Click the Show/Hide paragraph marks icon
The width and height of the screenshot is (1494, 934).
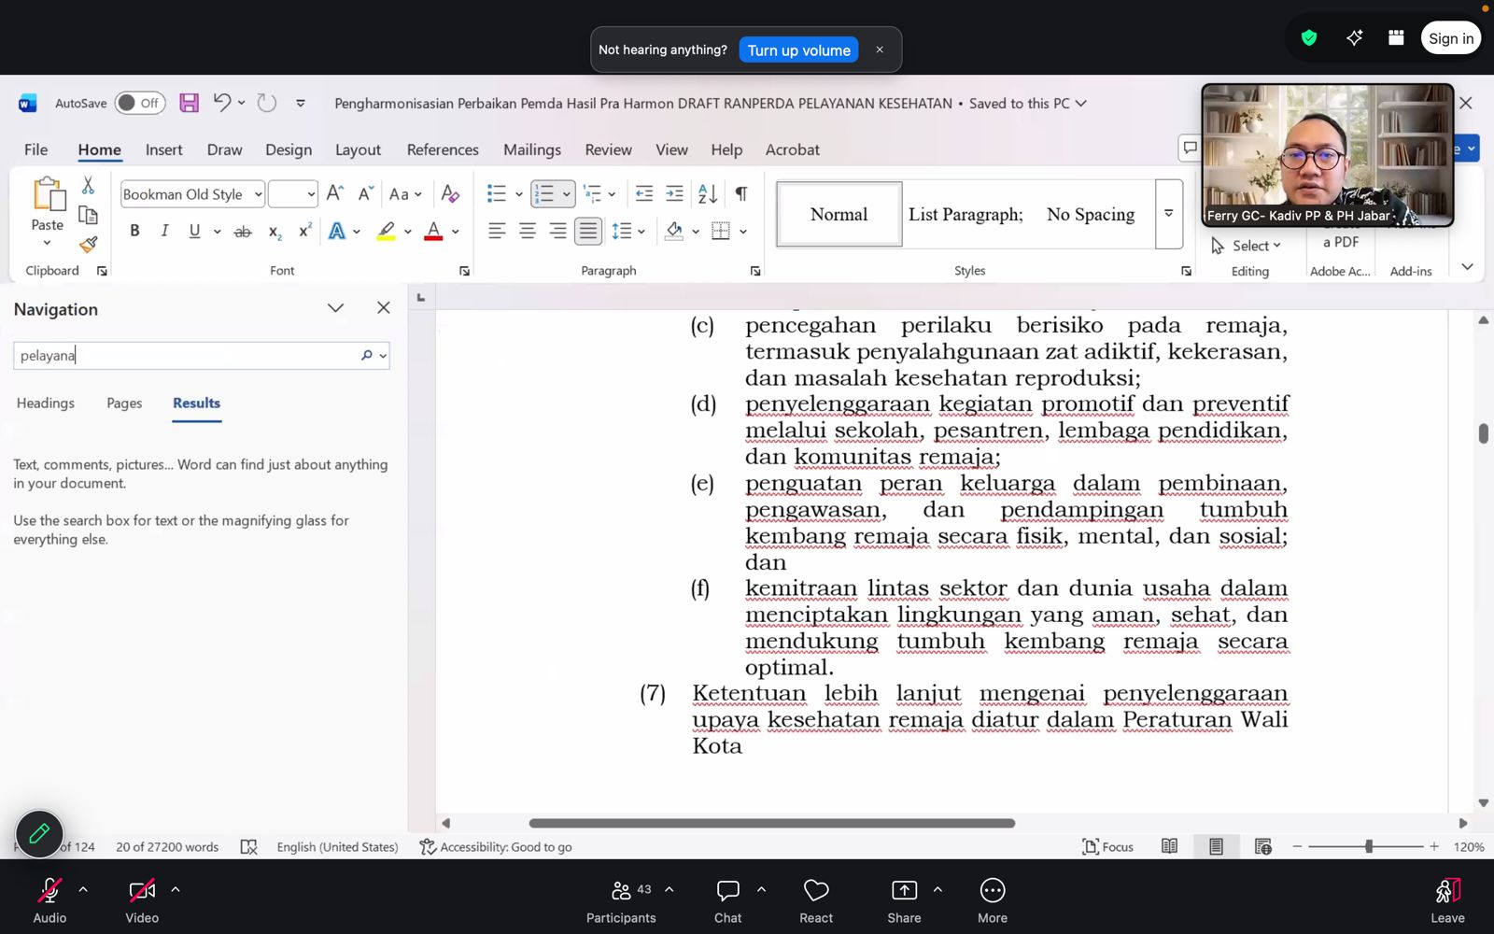coord(740,193)
